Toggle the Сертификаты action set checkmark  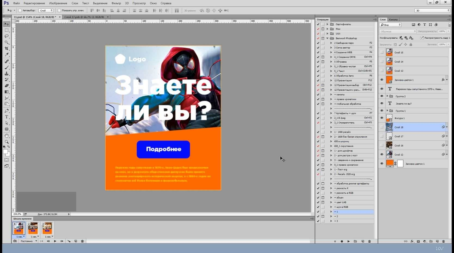pyautogui.click(x=318, y=24)
